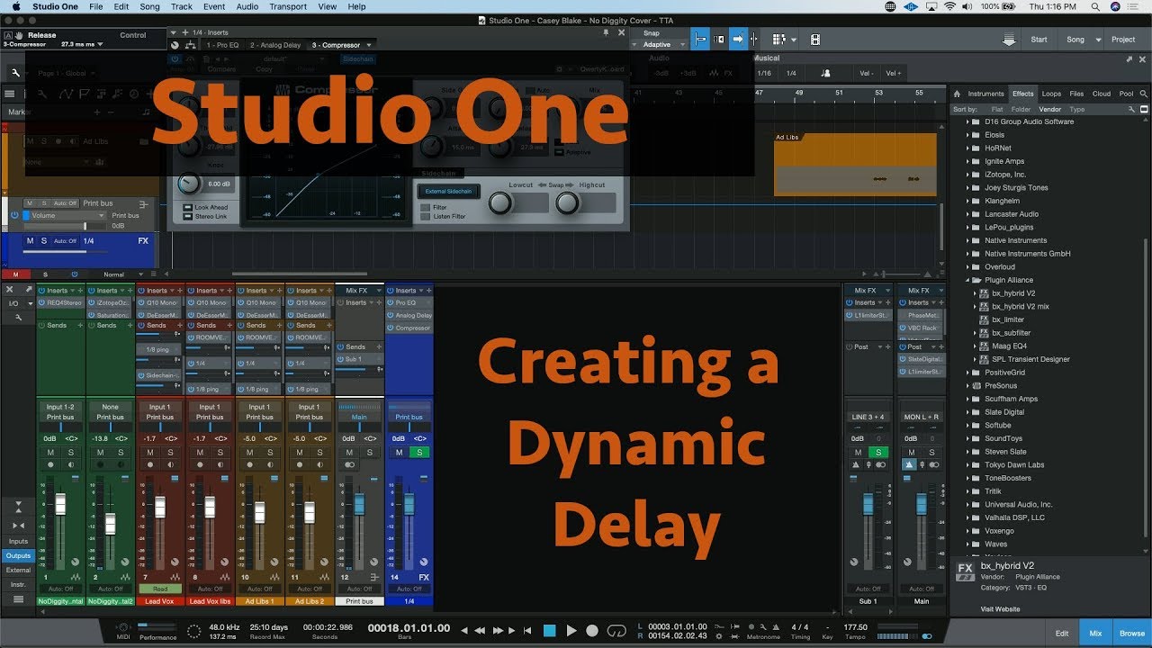Expand the Native Instruments folder
Viewport: 1152px width, 648px height.
click(x=968, y=240)
